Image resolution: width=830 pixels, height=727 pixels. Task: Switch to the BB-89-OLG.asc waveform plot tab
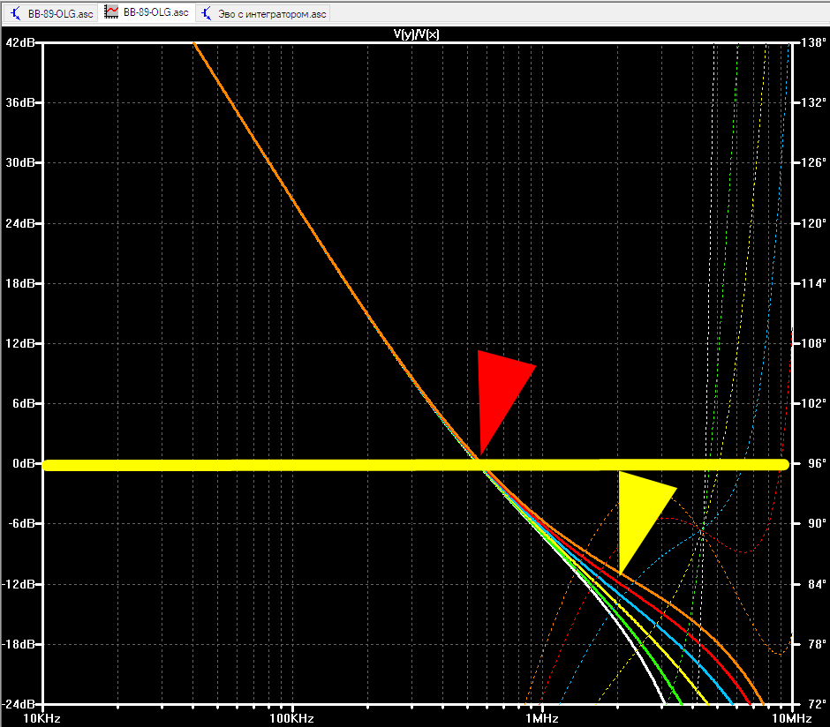point(147,12)
